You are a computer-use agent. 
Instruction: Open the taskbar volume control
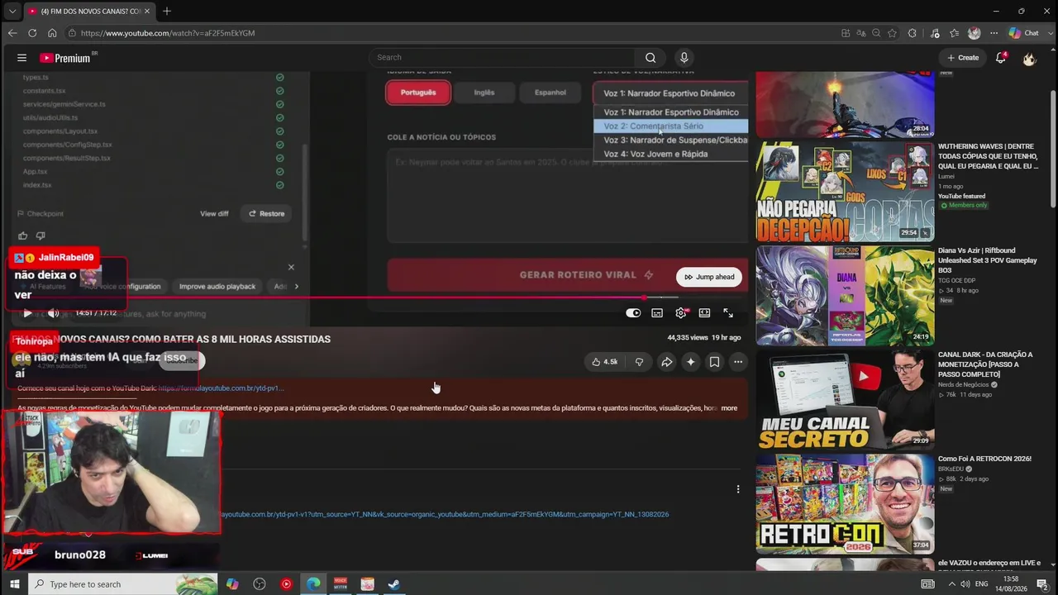click(x=965, y=584)
